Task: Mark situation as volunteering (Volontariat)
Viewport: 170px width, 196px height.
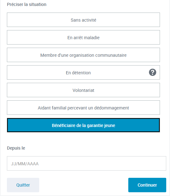Action: point(83,90)
